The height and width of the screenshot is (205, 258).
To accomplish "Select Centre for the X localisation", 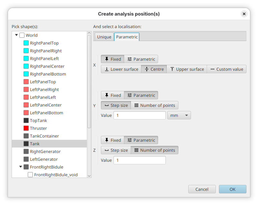I will click(154, 69).
